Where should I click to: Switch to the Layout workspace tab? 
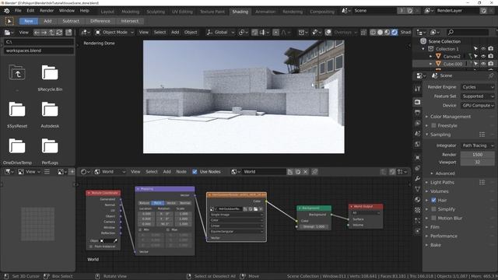click(x=107, y=12)
